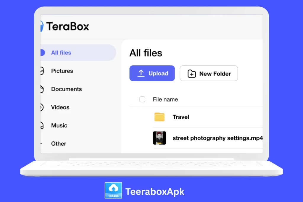Open the street photography settings.mp4 thumbnail

point(159,138)
